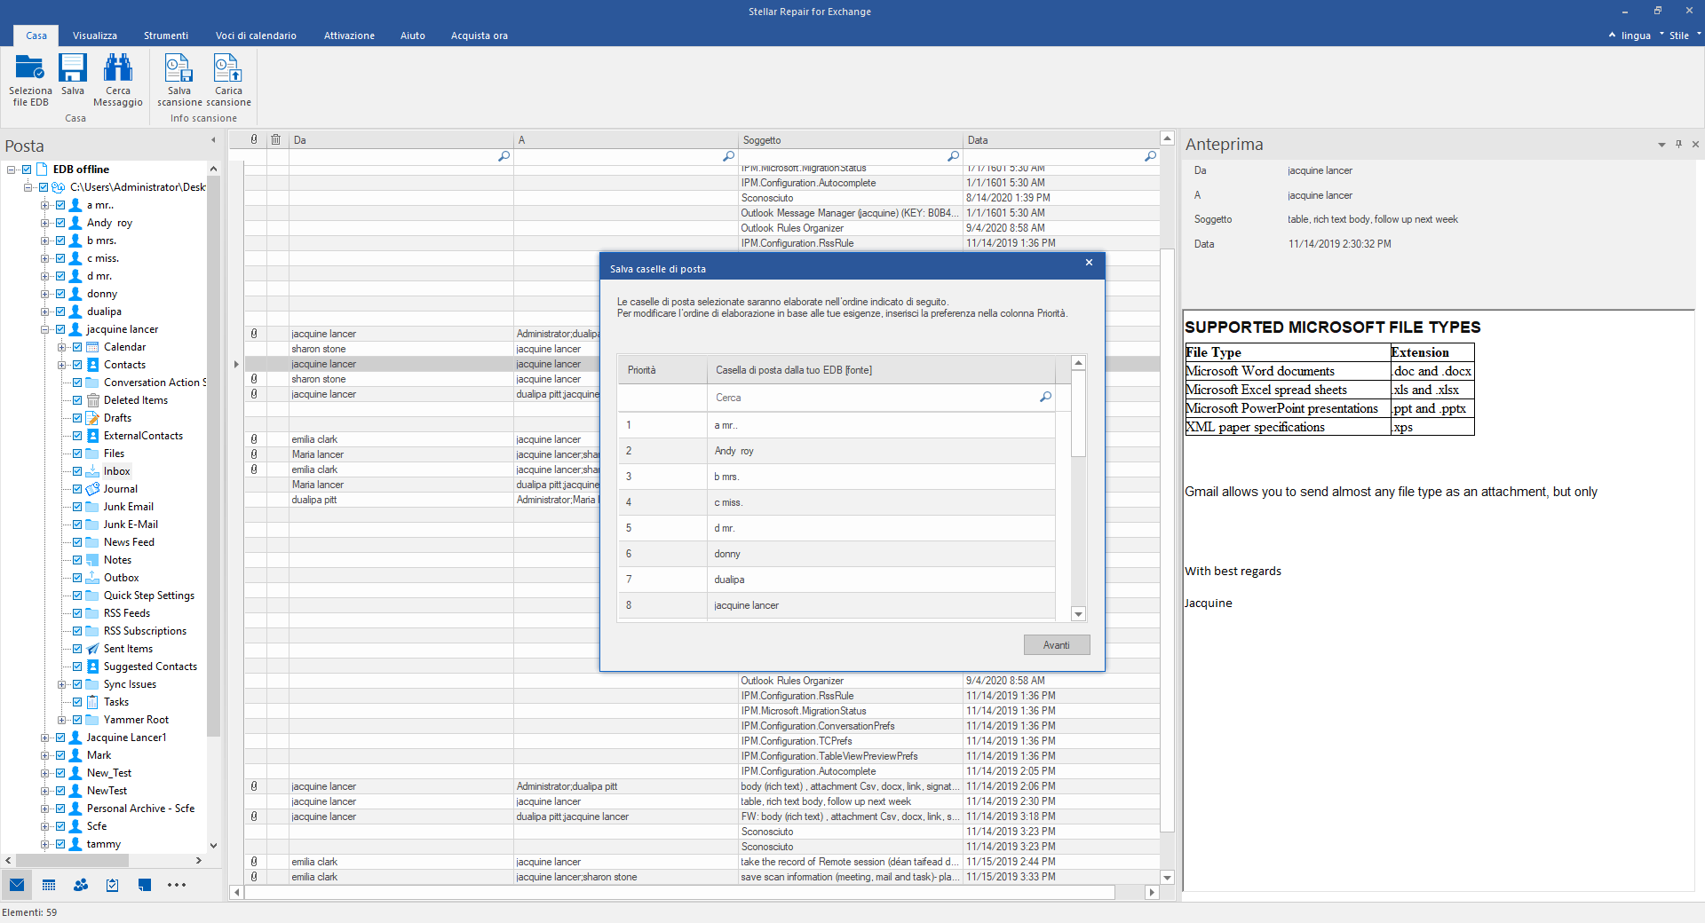Click deleted items trash column header

276,139
